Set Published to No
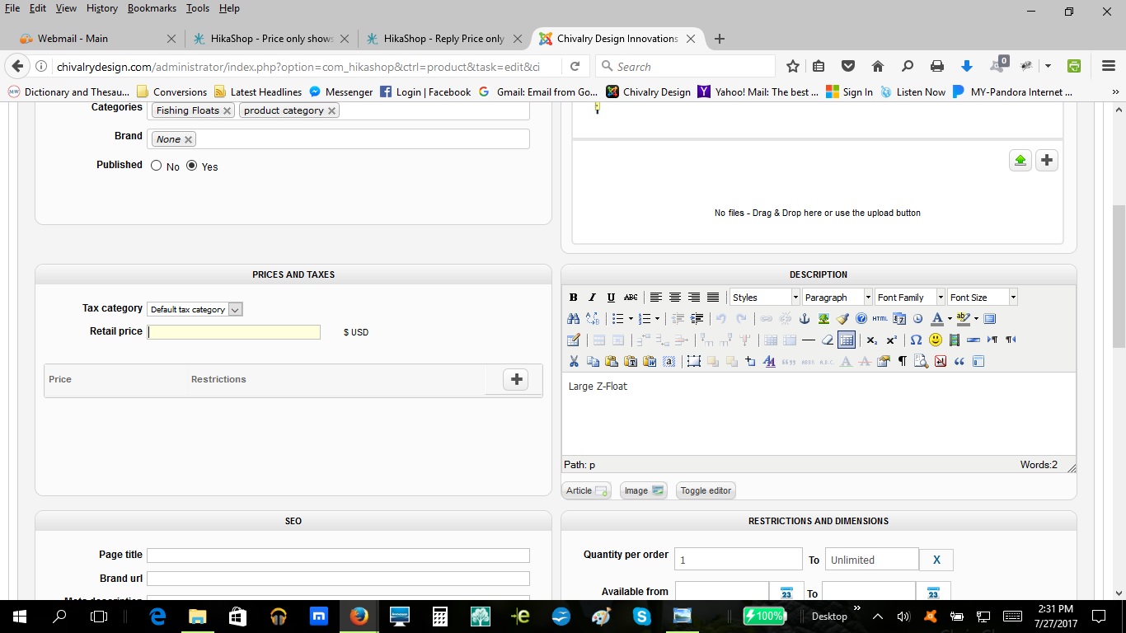This screenshot has width=1126, height=633. pos(157,166)
